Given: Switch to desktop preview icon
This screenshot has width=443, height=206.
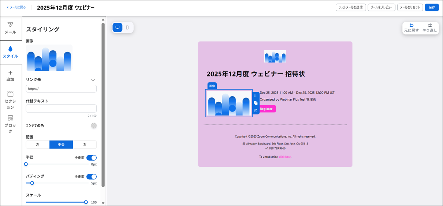Looking at the screenshot, I should point(118,27).
